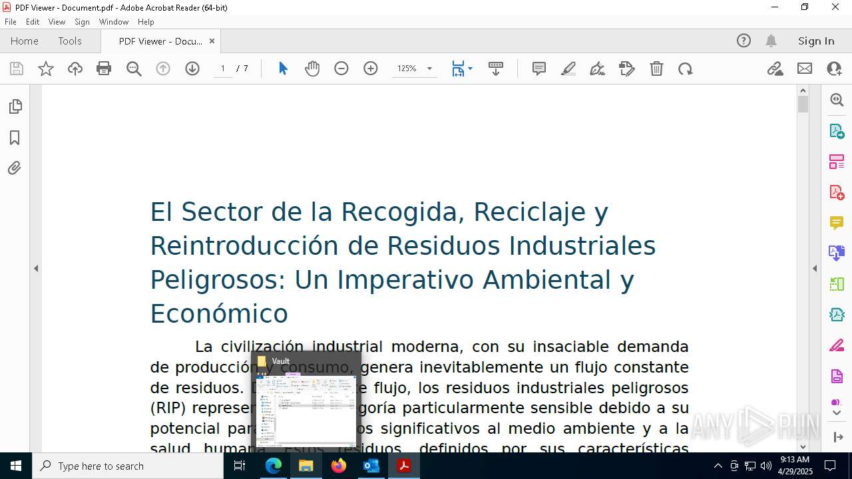Image resolution: width=852 pixels, height=479 pixels.
Task: Open the Sign menu
Action: (82, 22)
